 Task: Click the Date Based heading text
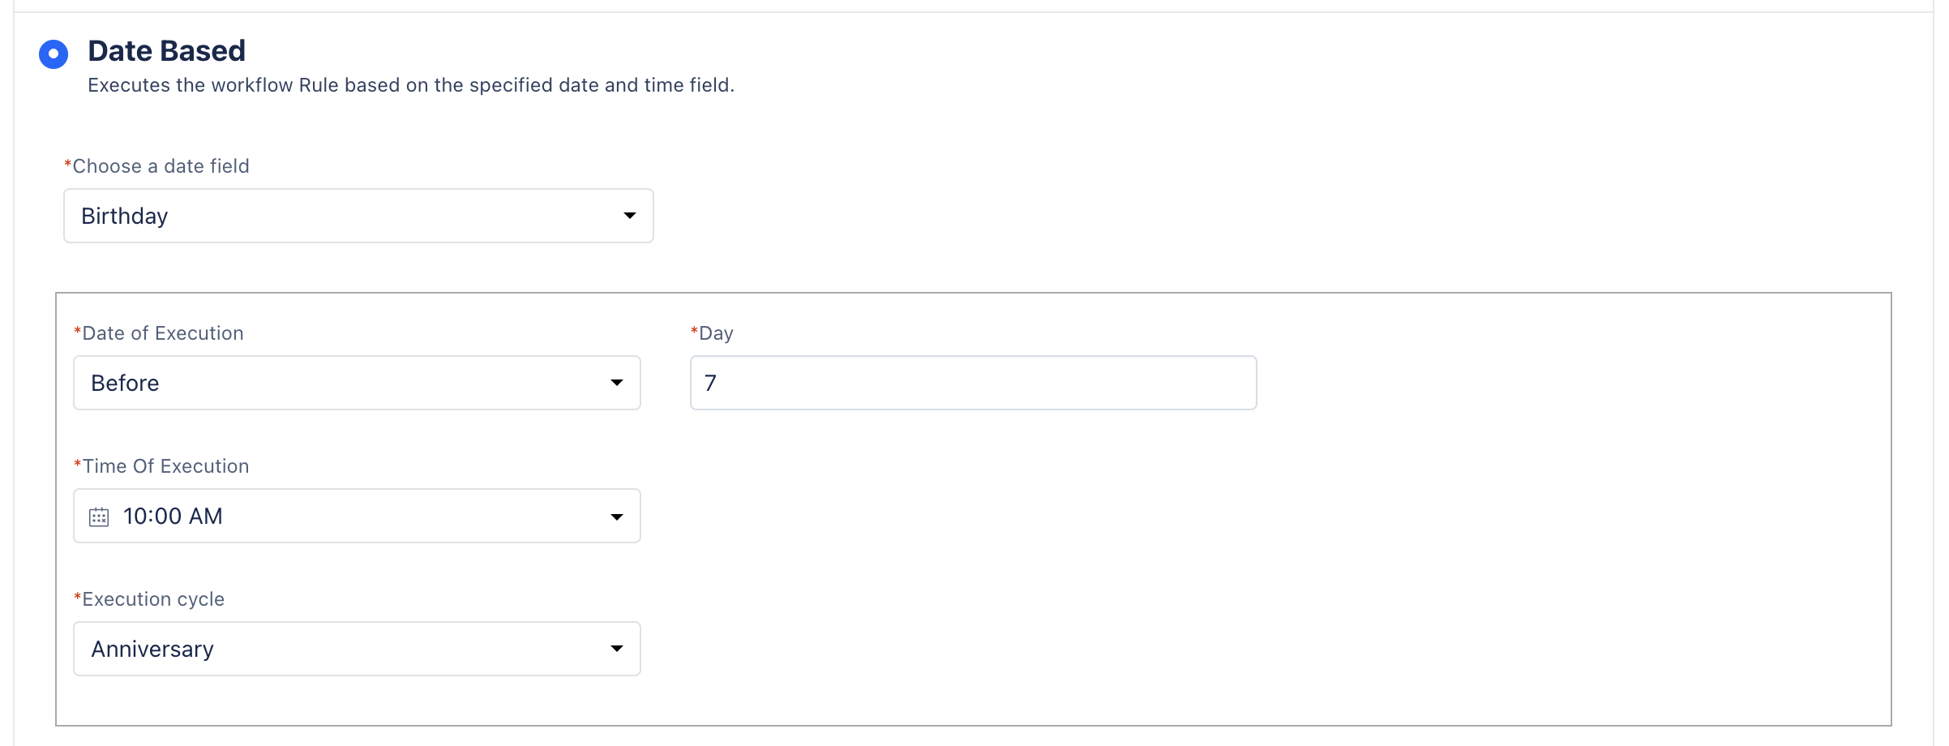(166, 51)
